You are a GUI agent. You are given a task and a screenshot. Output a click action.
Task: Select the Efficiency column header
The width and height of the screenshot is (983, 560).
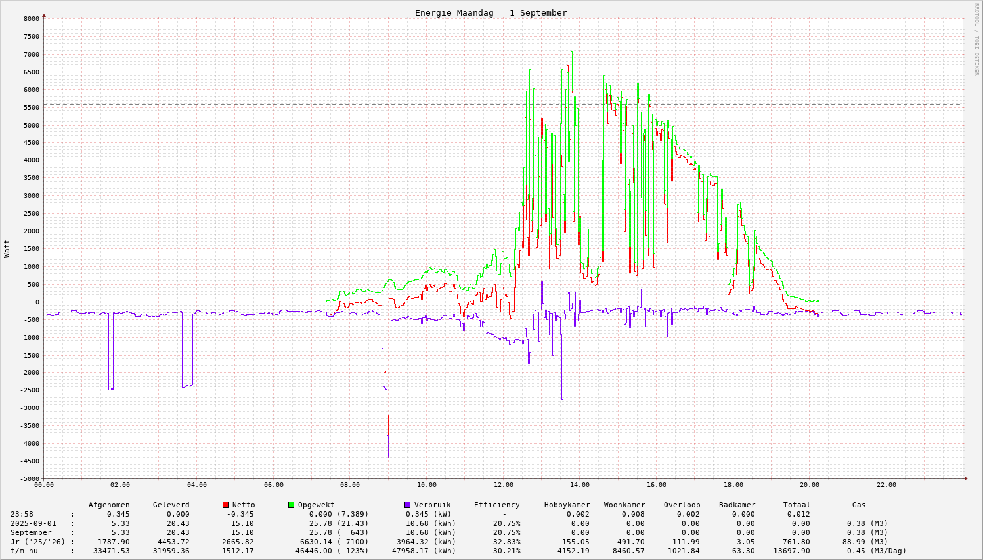pos(496,505)
